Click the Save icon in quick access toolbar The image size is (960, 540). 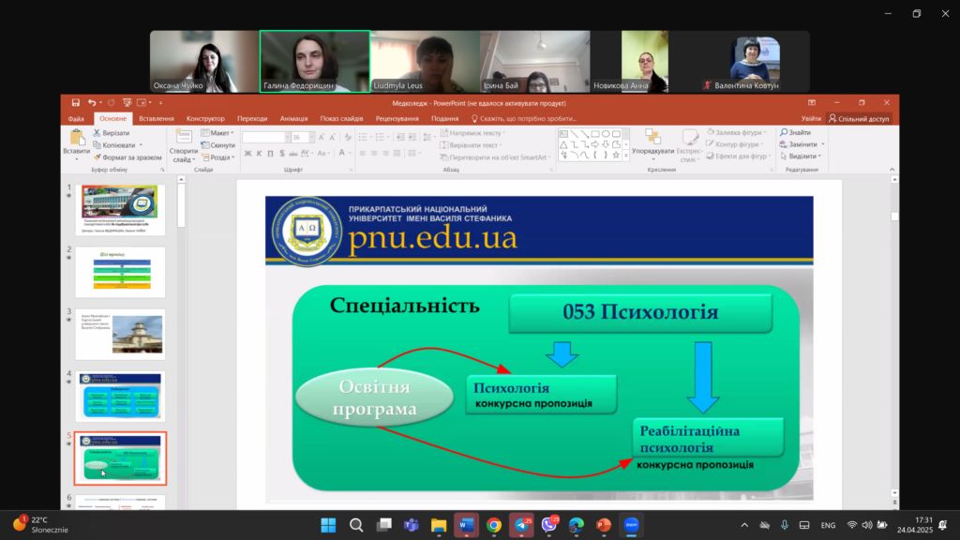pos(75,103)
